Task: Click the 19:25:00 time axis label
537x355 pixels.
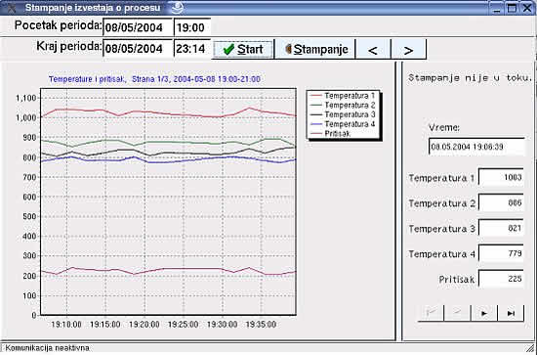Action: 183,324
